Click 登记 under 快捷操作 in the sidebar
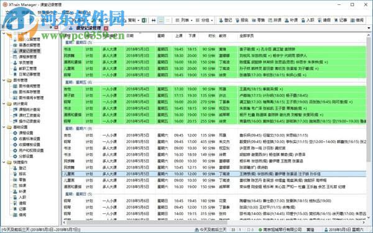Screen dimensions: 373x233 coord(22,168)
